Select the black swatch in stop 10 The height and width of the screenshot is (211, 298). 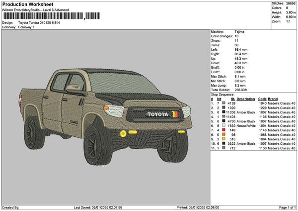tap(223, 144)
